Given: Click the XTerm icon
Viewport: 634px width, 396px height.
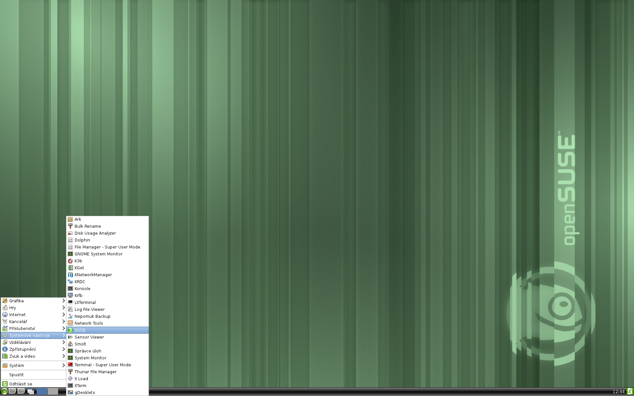Looking at the screenshot, I should click(x=70, y=385).
